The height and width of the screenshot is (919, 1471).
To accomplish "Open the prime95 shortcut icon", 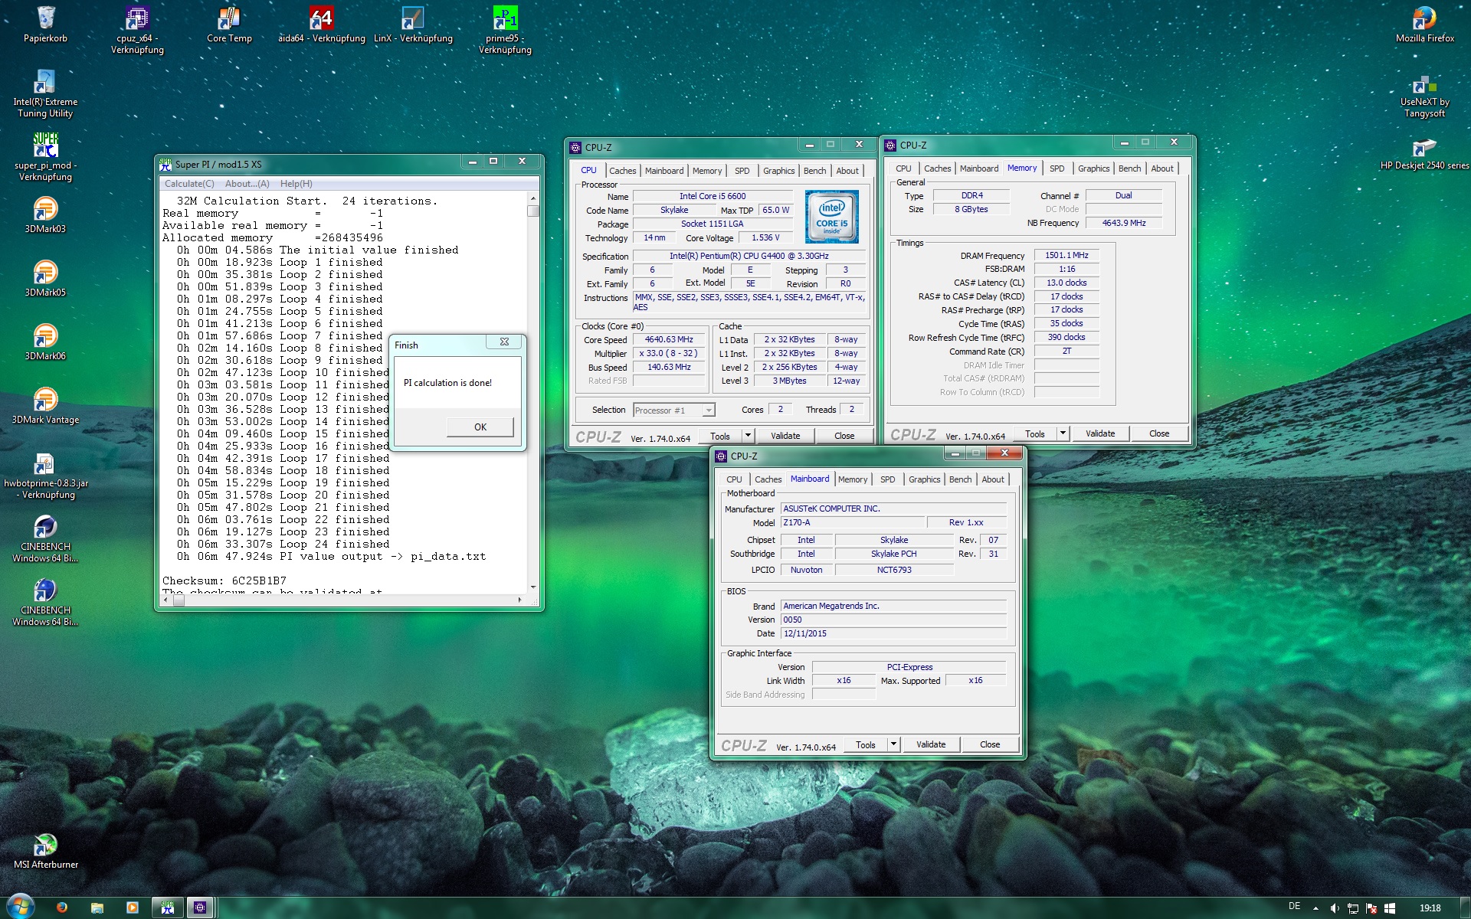I will point(505,29).
